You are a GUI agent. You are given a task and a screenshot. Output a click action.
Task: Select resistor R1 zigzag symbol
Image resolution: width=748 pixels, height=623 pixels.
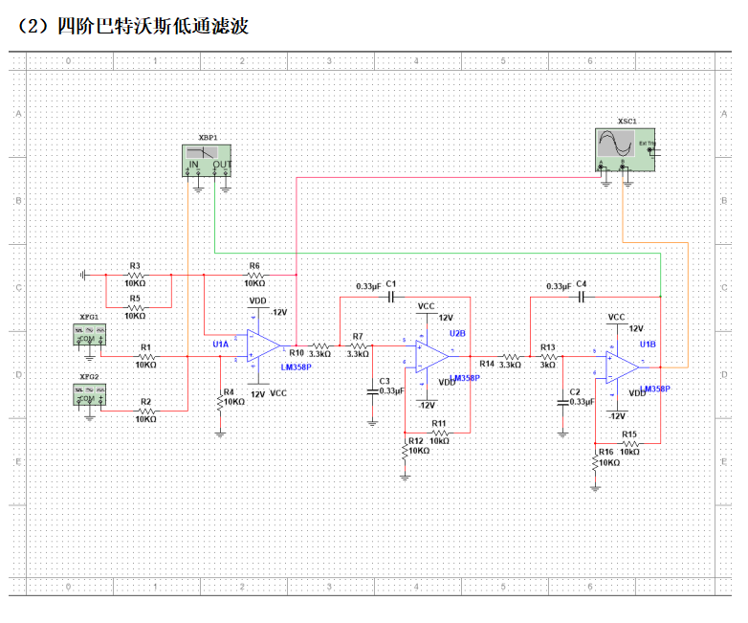pyautogui.click(x=146, y=357)
